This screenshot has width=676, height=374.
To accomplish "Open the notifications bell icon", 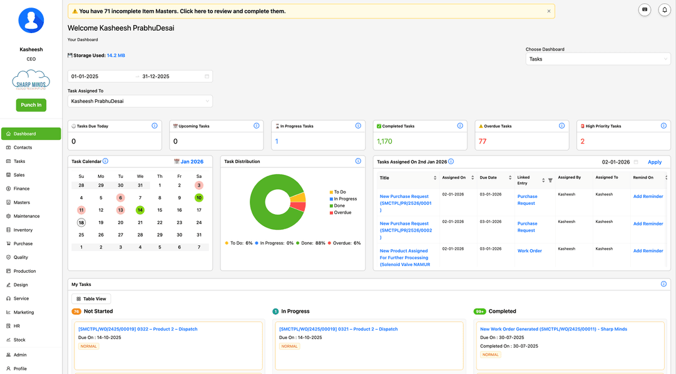I will pyautogui.click(x=664, y=9).
